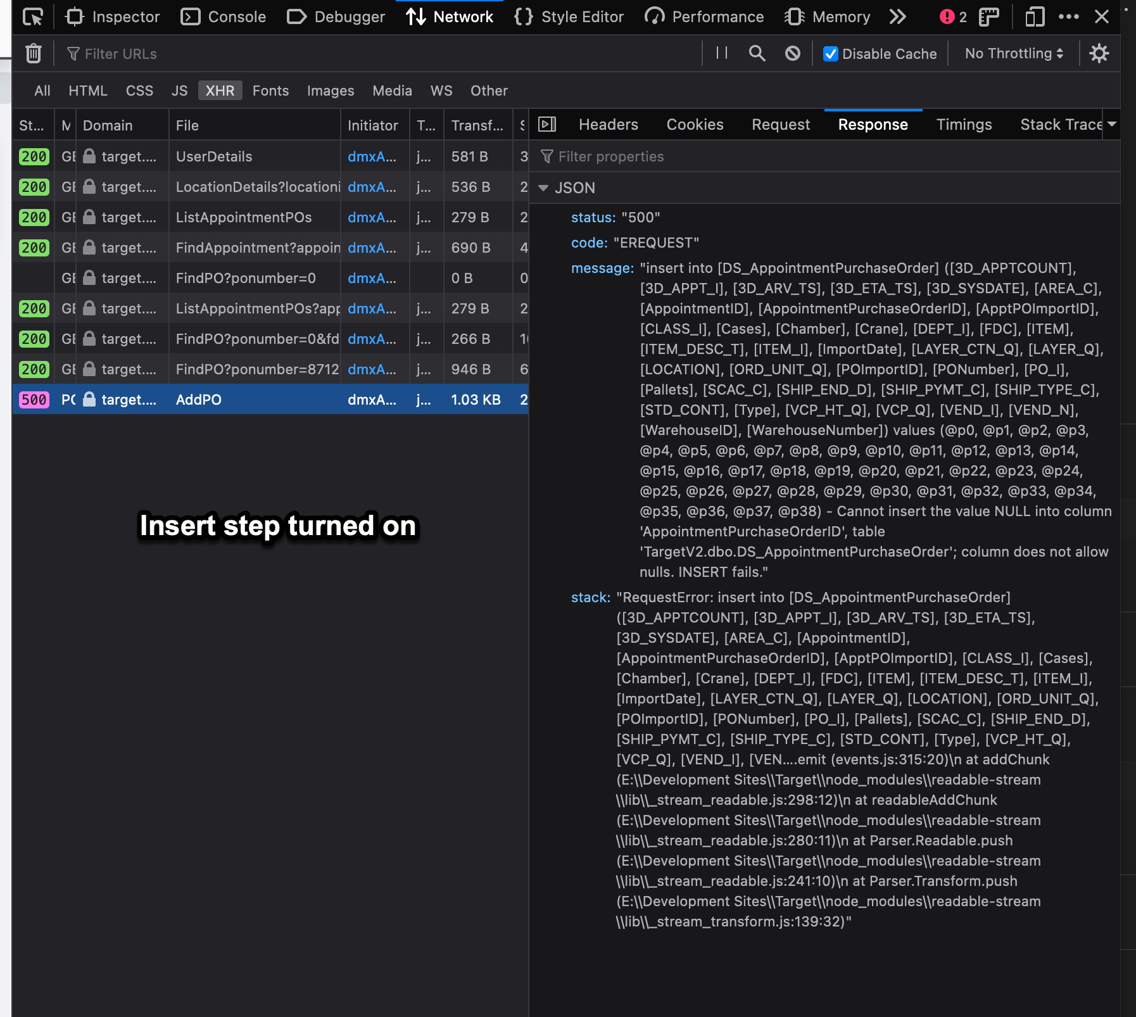The image size is (1136, 1017).
Task: Filter by Other requests
Action: (489, 91)
